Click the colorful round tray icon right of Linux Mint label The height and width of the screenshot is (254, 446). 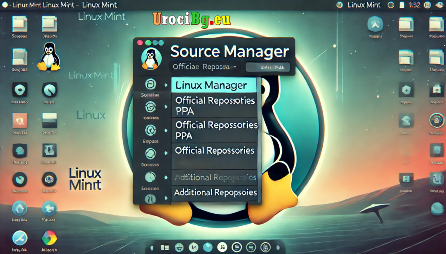pos(391,5)
